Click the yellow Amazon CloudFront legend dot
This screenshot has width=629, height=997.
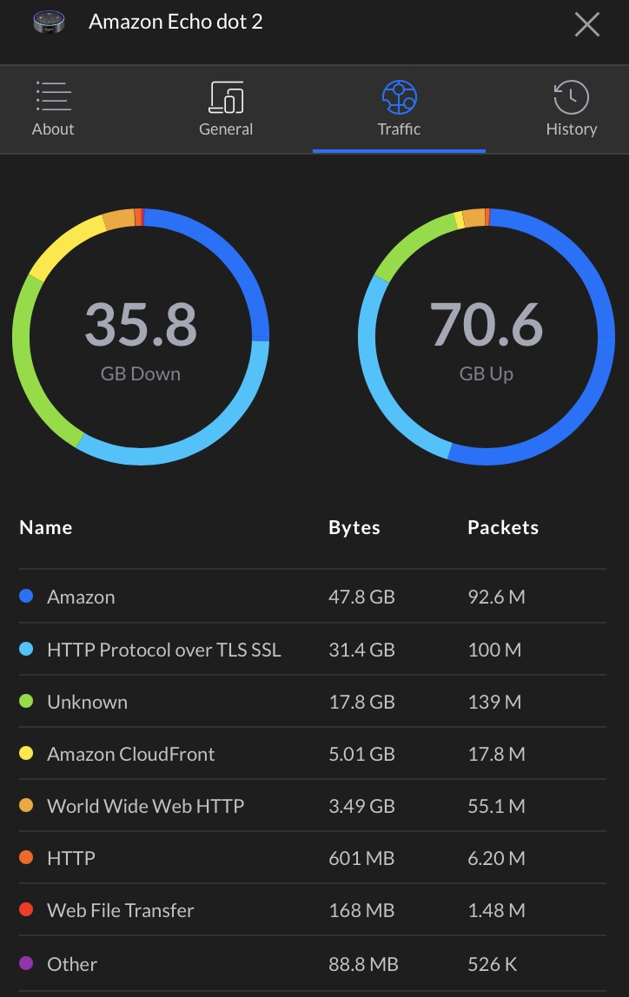pos(26,754)
